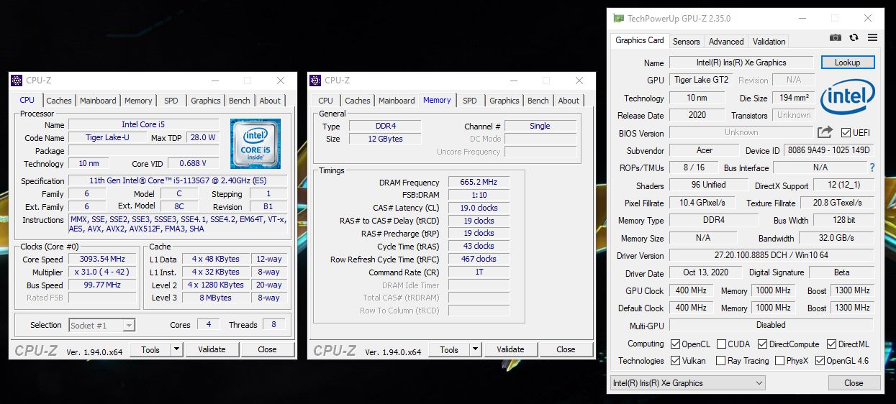Click the Device ID 8086 9A49 value
Image resolution: width=896 pixels, height=404 pixels.
[829, 150]
